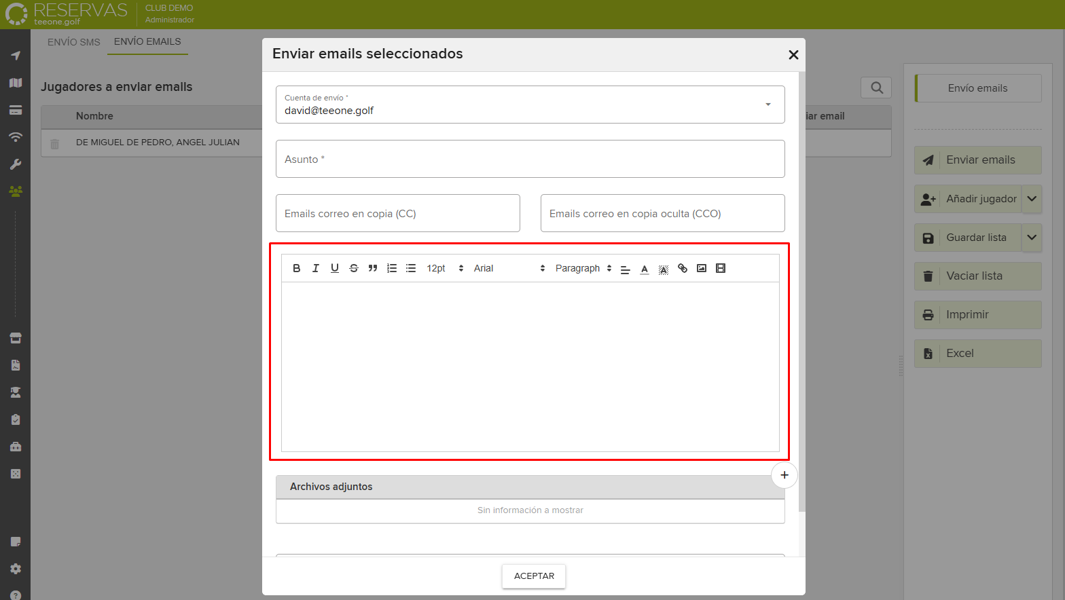Export the list with the Excel button
The height and width of the screenshot is (600, 1065).
point(978,354)
